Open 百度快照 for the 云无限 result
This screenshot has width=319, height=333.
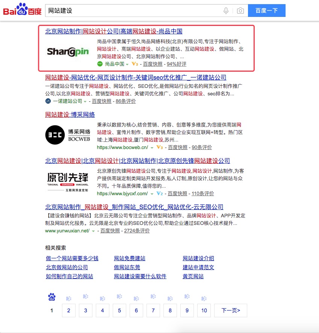coord(110,231)
